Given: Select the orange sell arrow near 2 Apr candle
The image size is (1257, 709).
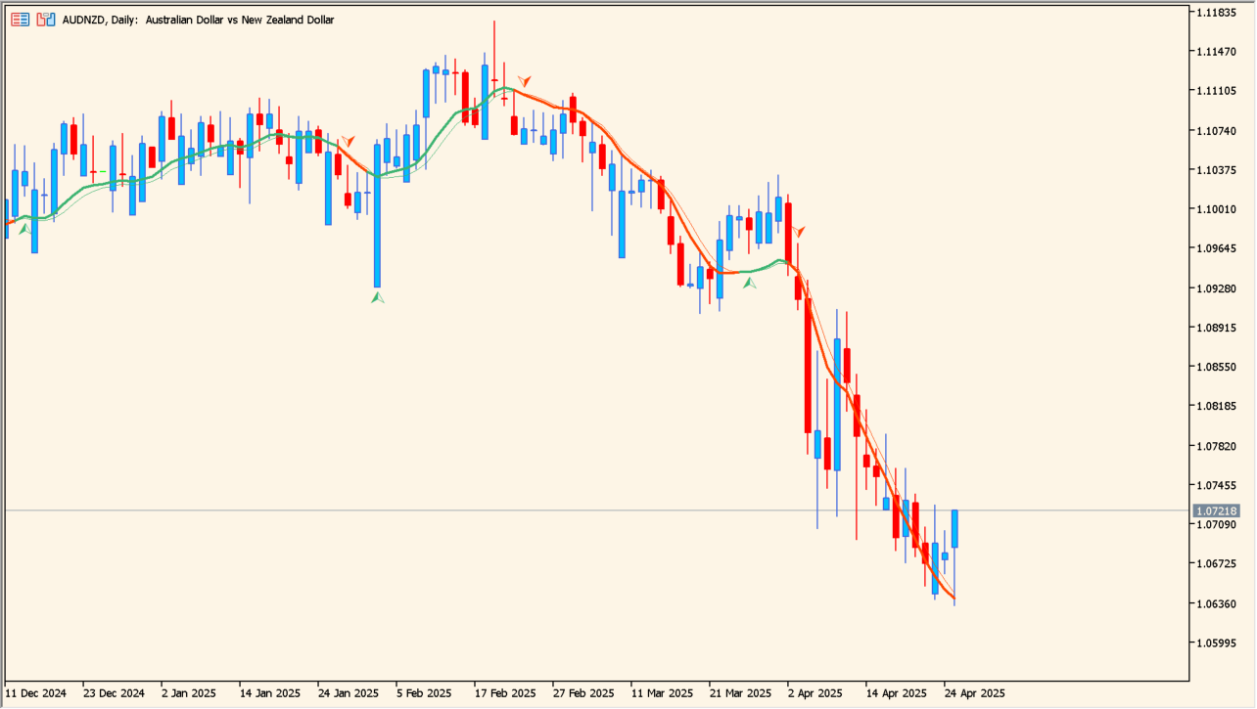Looking at the screenshot, I should [800, 231].
